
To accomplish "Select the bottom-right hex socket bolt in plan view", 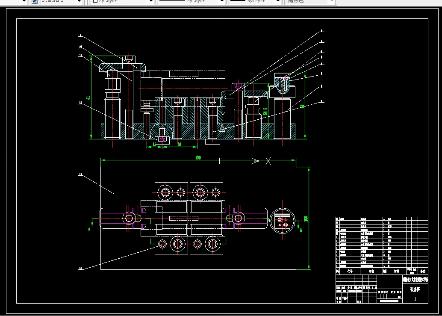I will click(213, 244).
